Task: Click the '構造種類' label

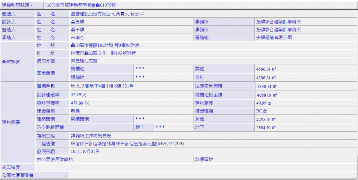Action: [204, 111]
